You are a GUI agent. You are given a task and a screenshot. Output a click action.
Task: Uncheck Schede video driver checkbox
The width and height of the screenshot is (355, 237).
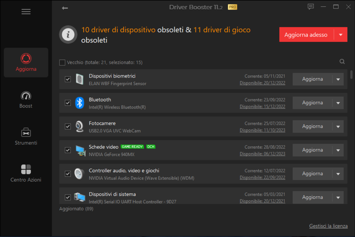pyautogui.click(x=68, y=150)
